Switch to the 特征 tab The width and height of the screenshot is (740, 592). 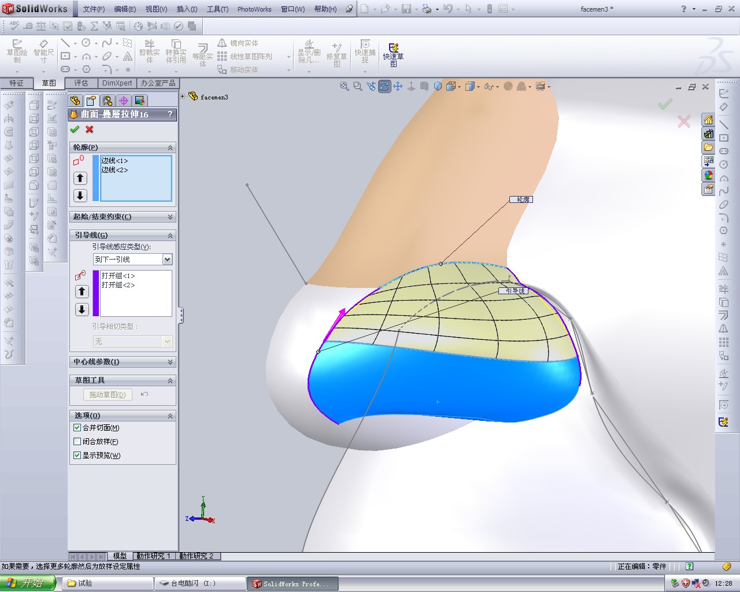tap(16, 83)
